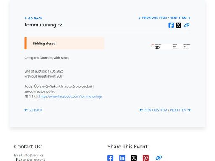Share item on X near the title
The height and width of the screenshot is (161, 215).
click(178, 25)
